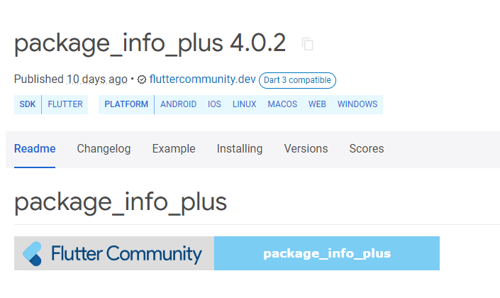Copy package name with the clipboard icon
The width and height of the screenshot is (500, 298).
[307, 44]
